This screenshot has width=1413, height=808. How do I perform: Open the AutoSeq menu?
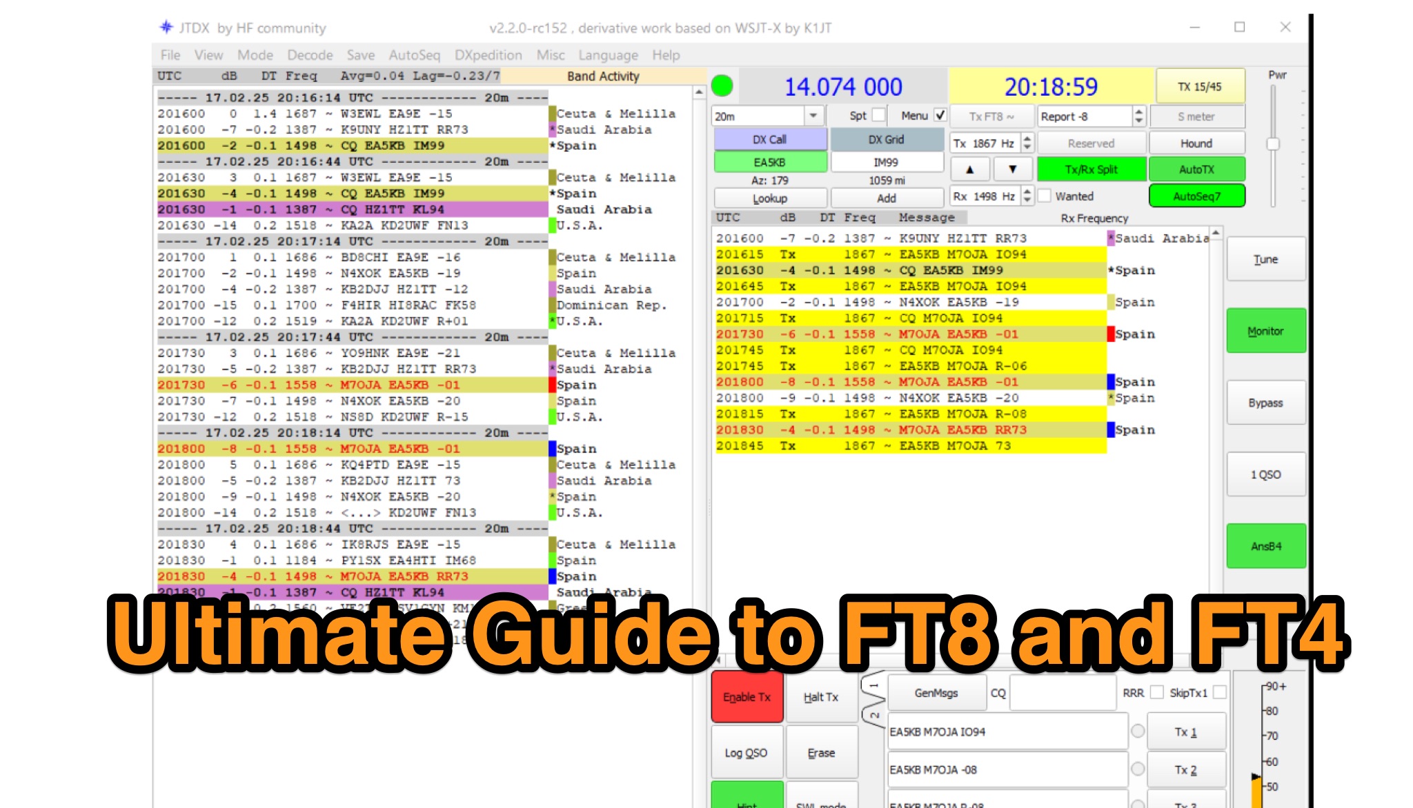(414, 55)
